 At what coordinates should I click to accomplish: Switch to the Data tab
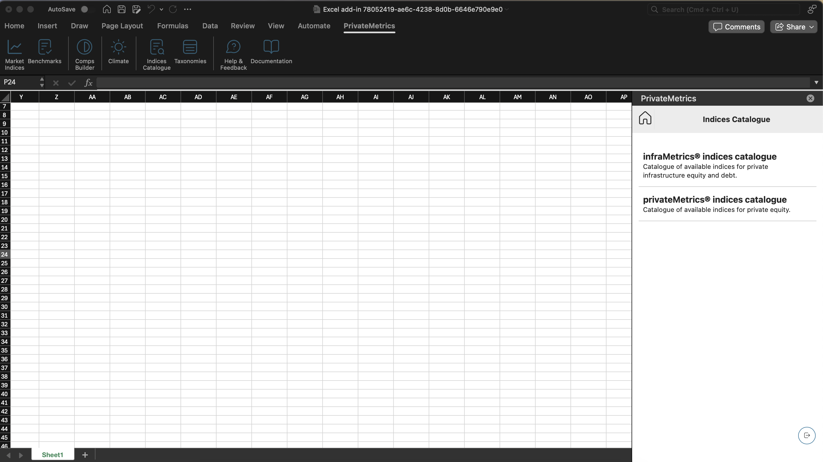coord(210,26)
